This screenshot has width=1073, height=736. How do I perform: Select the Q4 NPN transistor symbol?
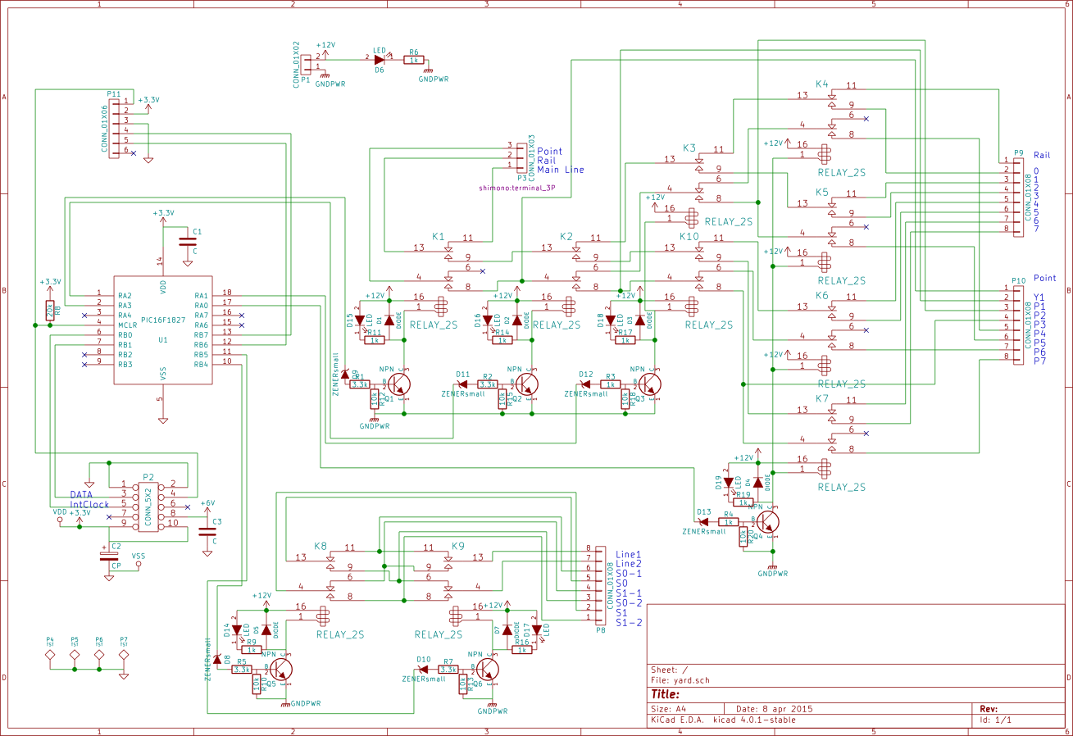[768, 521]
